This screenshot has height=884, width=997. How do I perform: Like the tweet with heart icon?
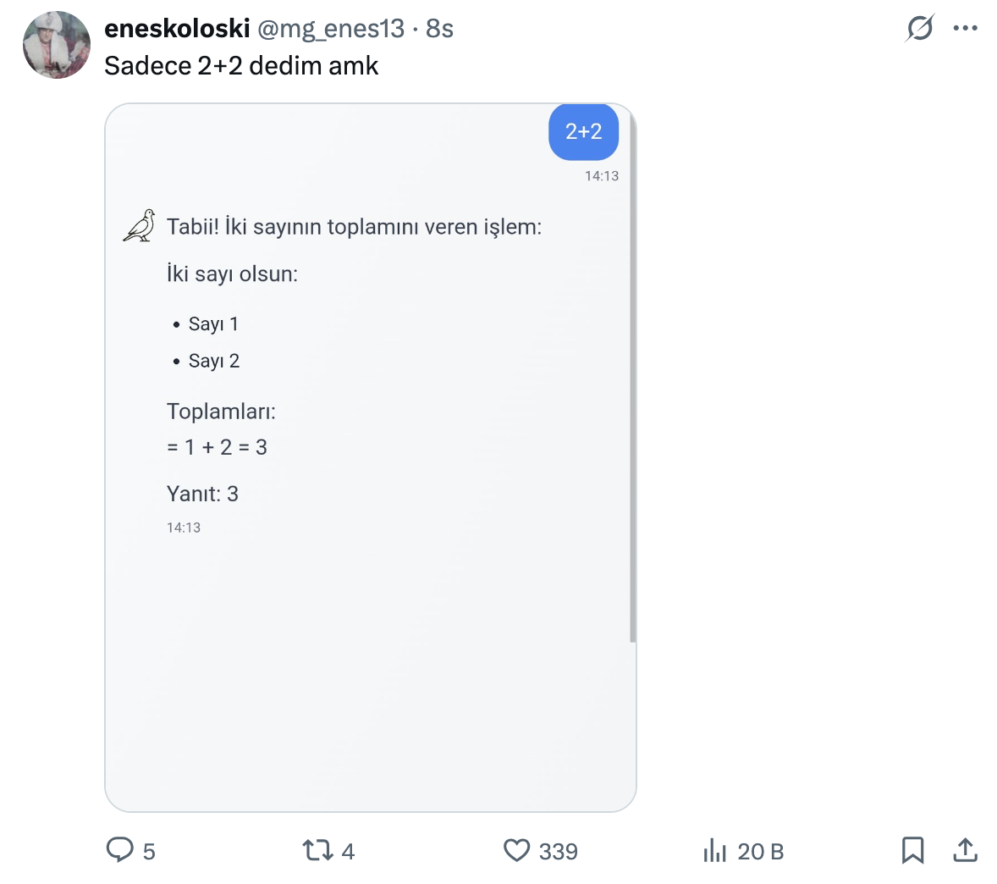pos(516,849)
